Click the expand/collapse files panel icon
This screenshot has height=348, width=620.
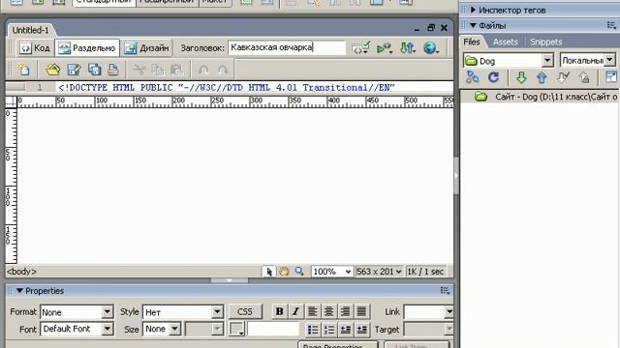click(x=611, y=77)
